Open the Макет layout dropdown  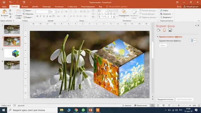[27, 10]
